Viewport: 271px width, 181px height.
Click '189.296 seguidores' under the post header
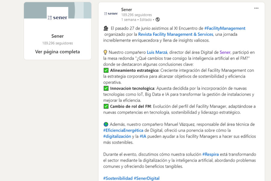[136, 15]
